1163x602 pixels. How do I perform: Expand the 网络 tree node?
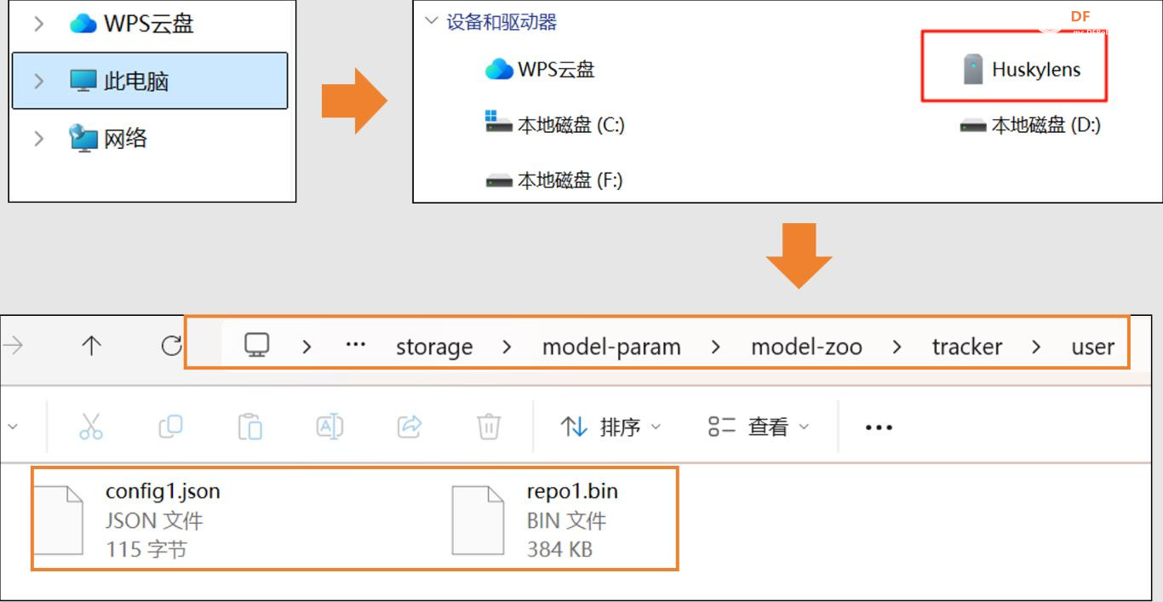coord(38,138)
